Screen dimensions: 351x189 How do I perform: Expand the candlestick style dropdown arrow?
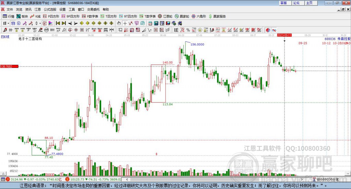tap(40, 23)
